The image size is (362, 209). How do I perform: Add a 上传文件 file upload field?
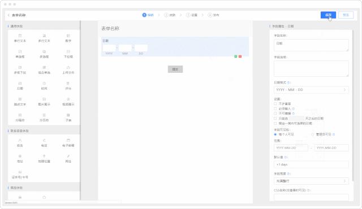point(68,70)
